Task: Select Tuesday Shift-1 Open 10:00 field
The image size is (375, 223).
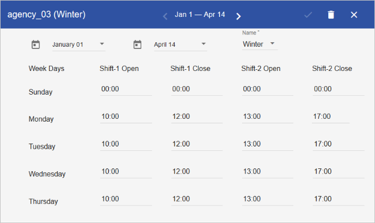Action: click(x=126, y=144)
